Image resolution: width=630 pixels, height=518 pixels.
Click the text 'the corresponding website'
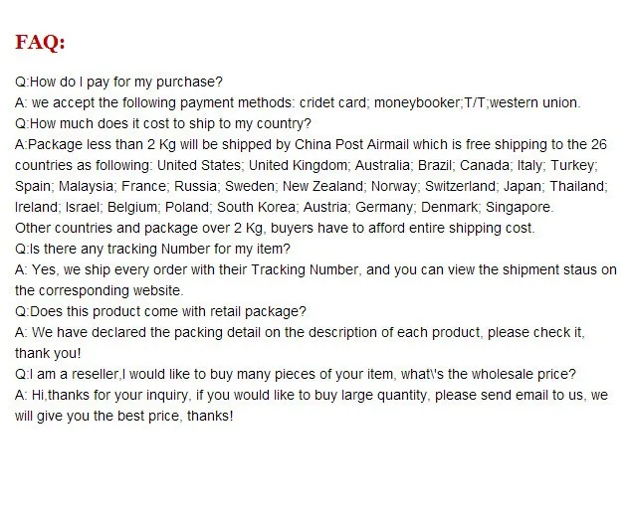tap(98, 290)
